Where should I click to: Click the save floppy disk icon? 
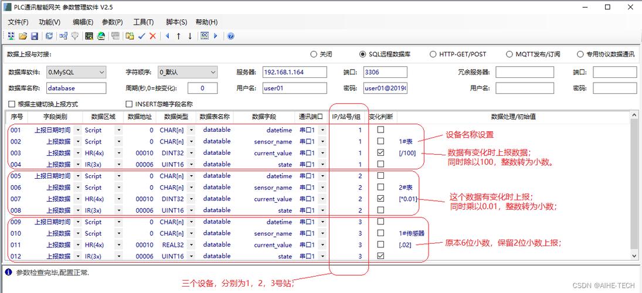click(x=35, y=36)
